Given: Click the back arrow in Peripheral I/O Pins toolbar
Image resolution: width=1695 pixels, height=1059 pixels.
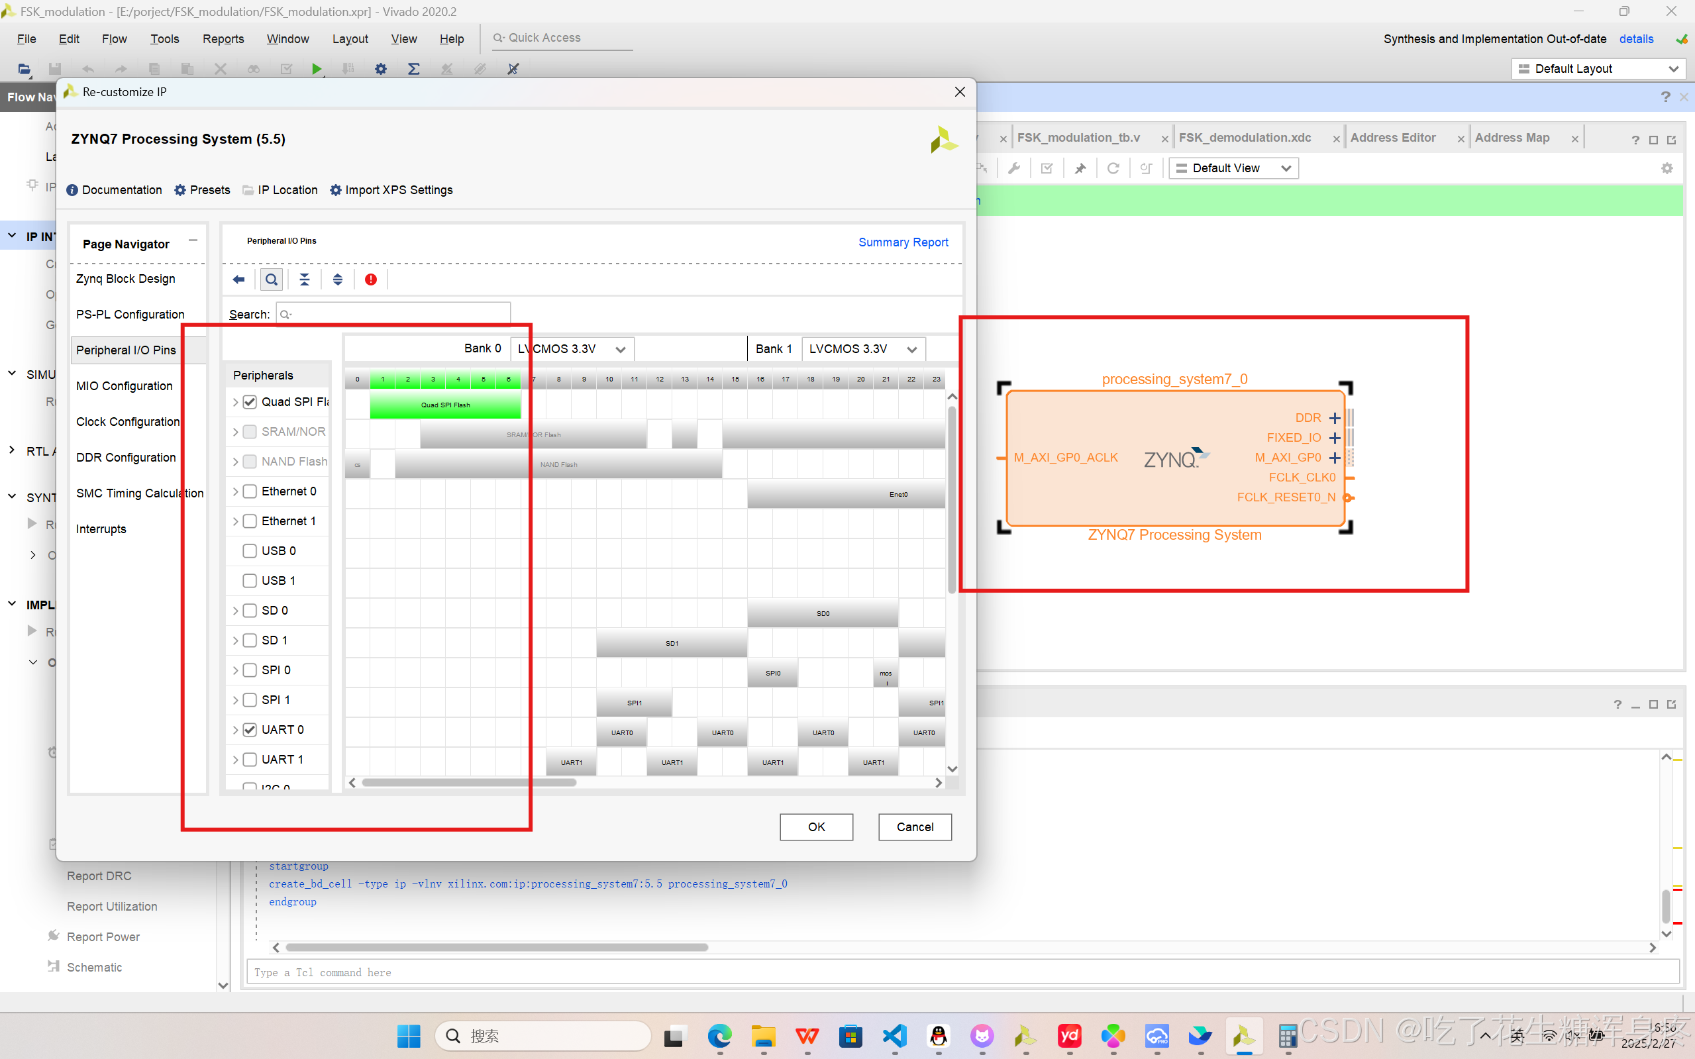Looking at the screenshot, I should click(x=239, y=279).
